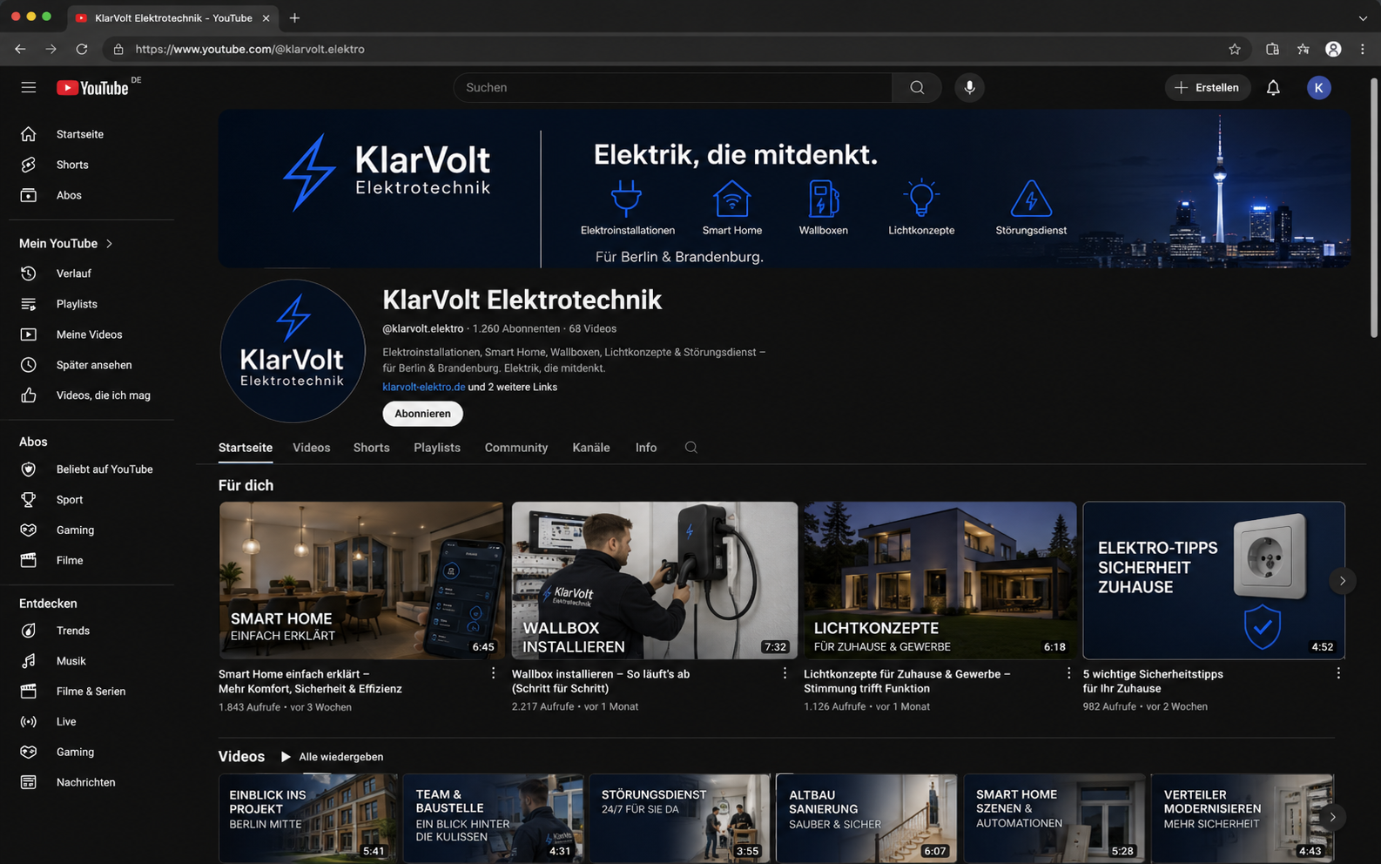
Task: Play Lichtkonzepte thumbnail
Action: [x=940, y=580]
